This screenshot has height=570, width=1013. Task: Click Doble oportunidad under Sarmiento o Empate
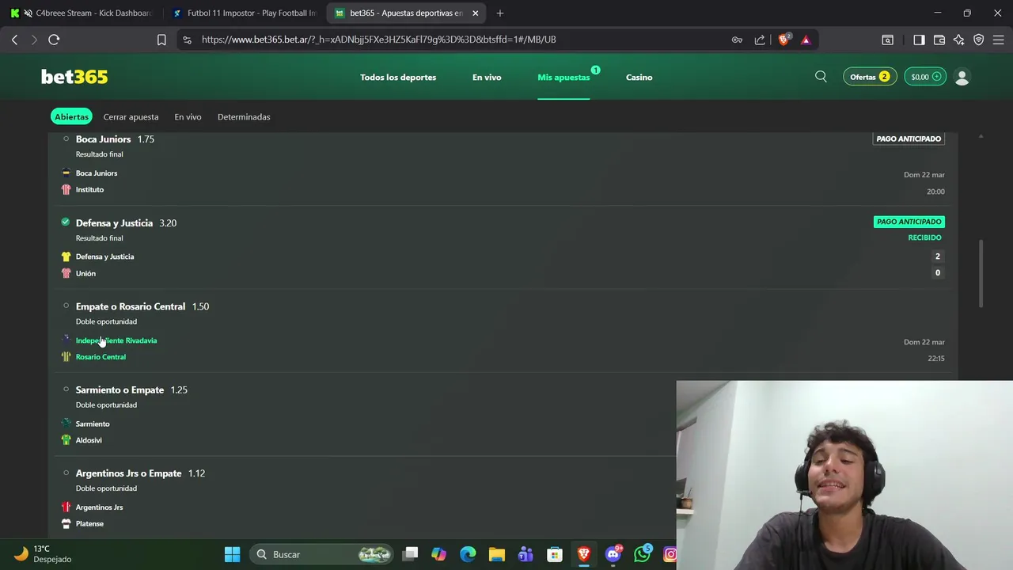(x=106, y=405)
